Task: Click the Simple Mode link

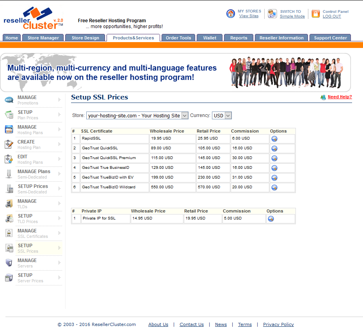Action: 292,16
